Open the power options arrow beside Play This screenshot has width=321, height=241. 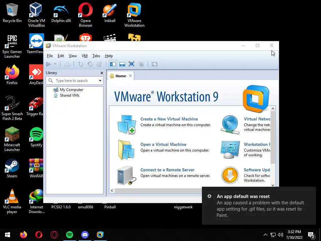[55, 64]
